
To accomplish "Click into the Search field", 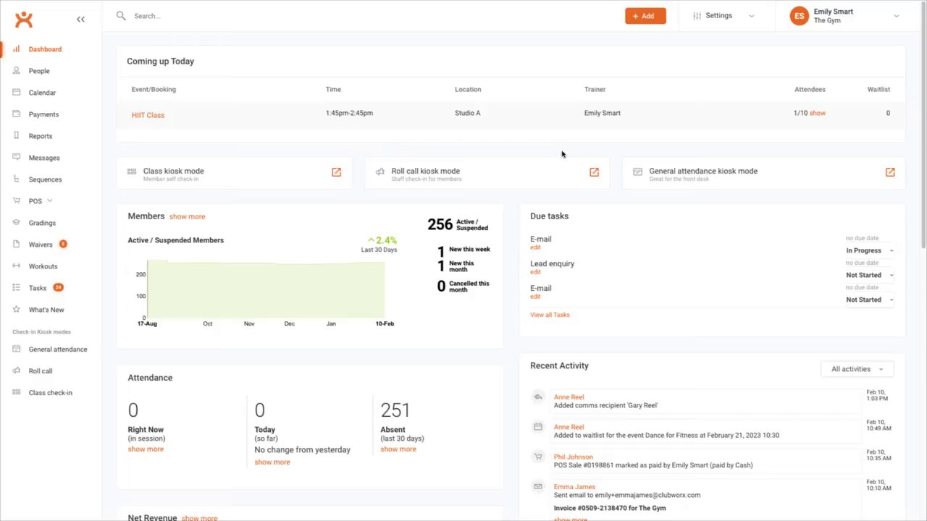I will tap(362, 16).
